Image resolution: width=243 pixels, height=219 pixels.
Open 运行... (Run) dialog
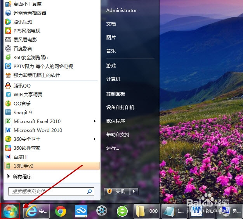113,148
